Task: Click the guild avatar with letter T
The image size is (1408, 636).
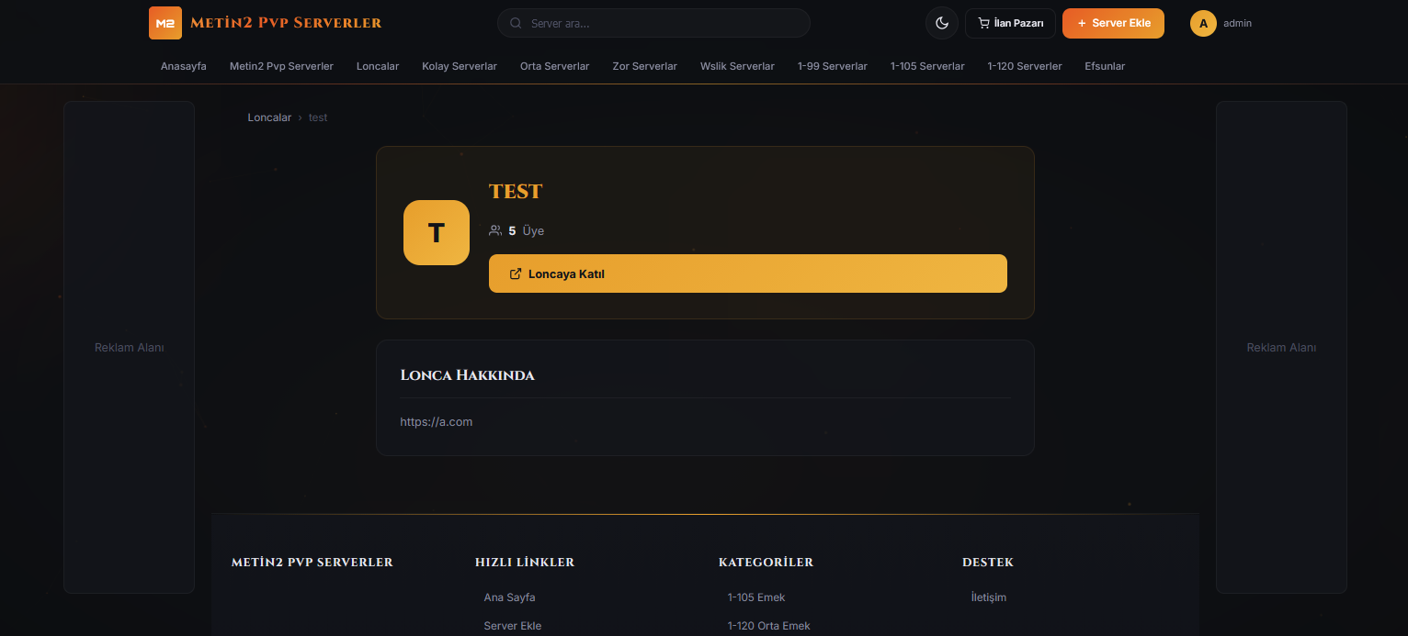Action: (x=437, y=233)
